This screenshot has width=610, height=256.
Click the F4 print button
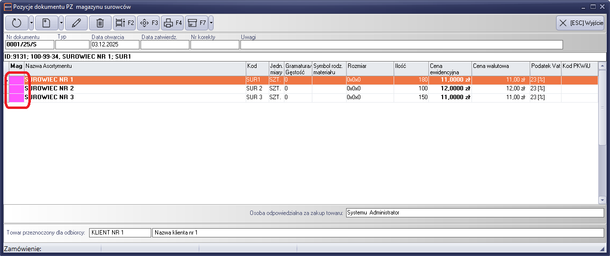[172, 23]
